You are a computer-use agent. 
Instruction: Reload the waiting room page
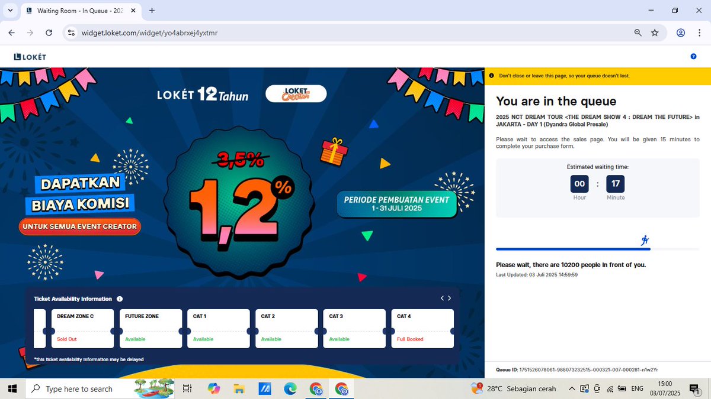49,33
